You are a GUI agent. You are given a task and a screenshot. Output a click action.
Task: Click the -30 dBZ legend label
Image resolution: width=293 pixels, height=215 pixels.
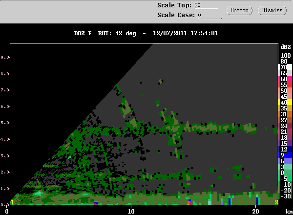(286, 196)
